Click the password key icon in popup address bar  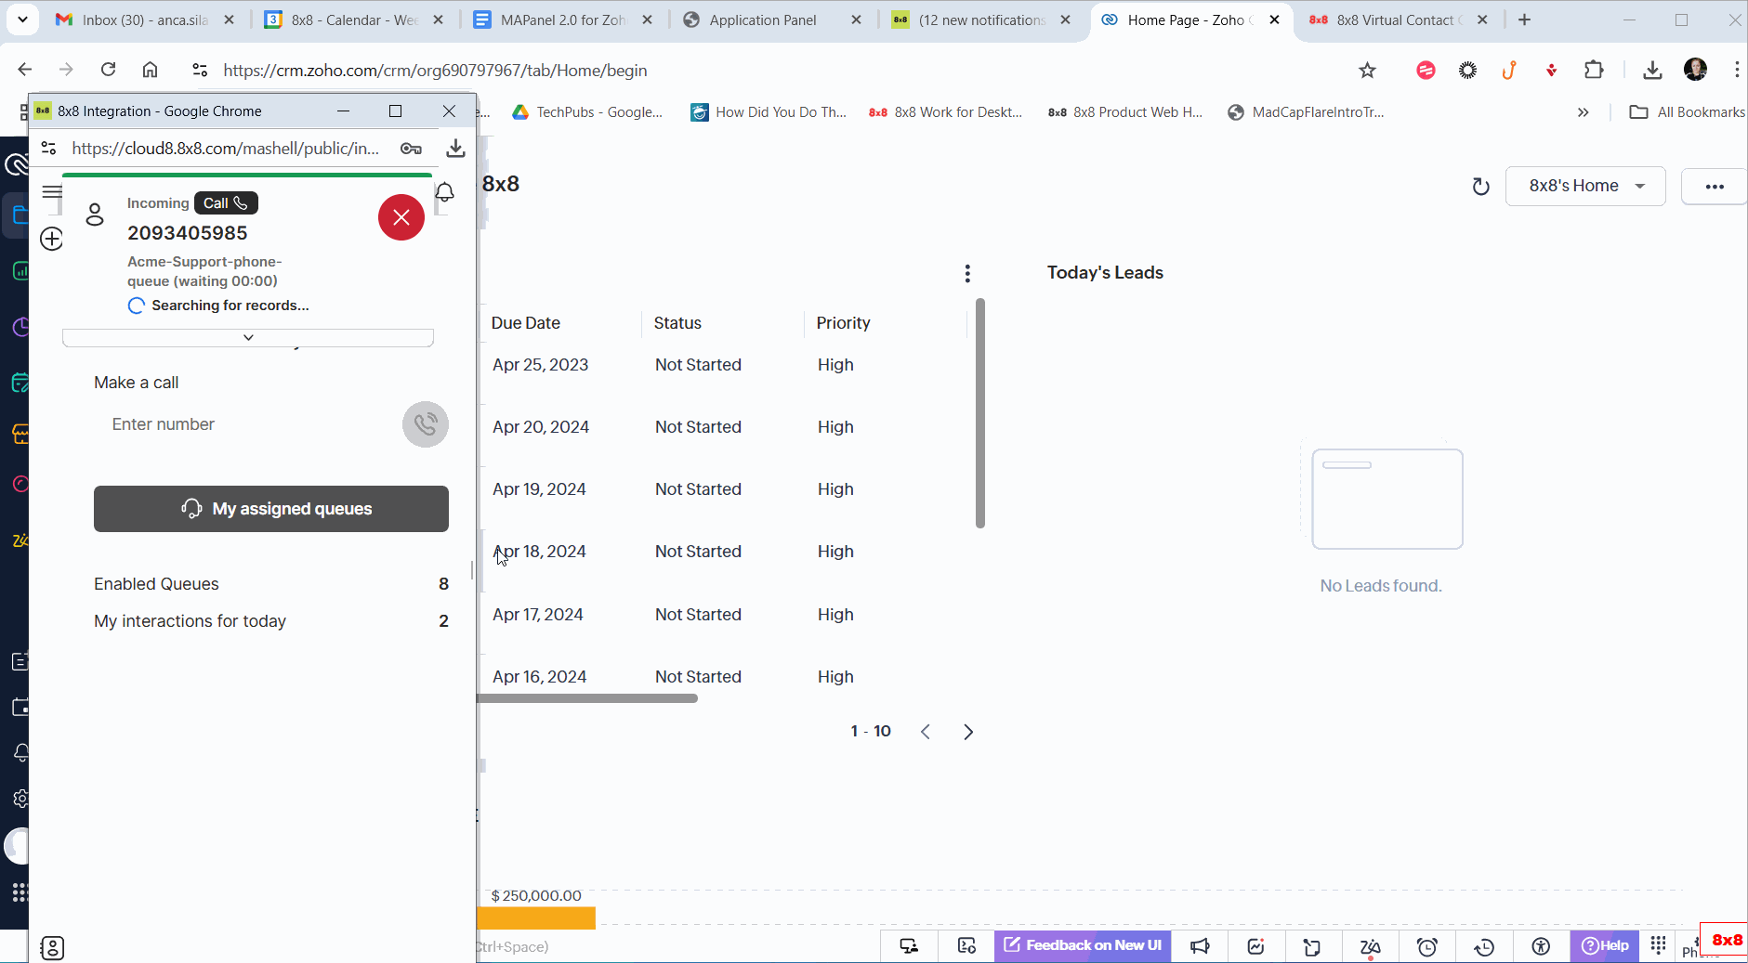point(411,149)
